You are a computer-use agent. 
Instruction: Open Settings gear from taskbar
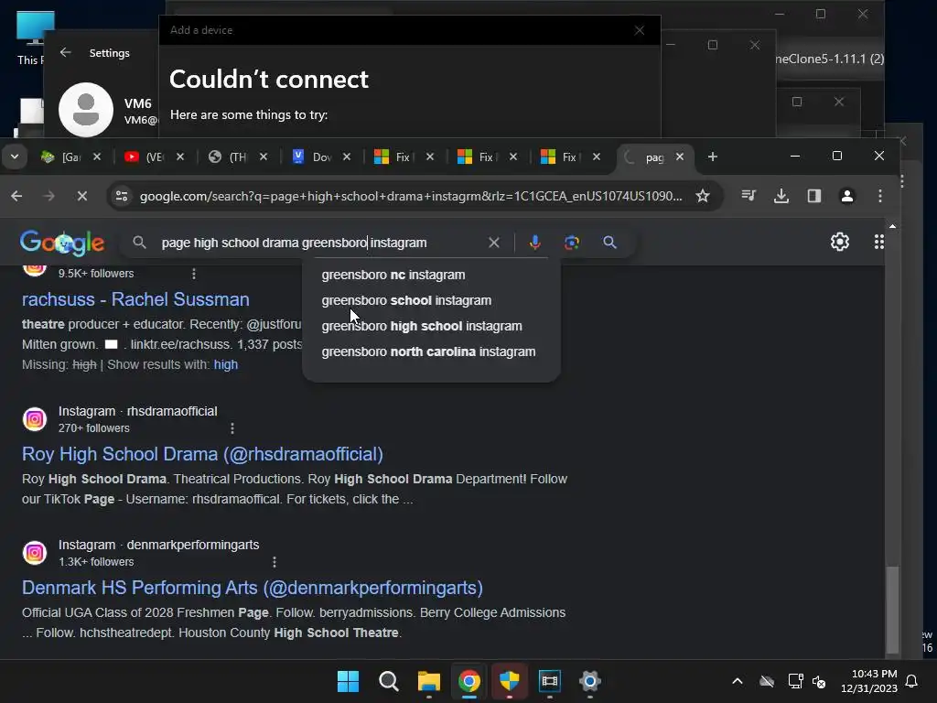point(590,681)
